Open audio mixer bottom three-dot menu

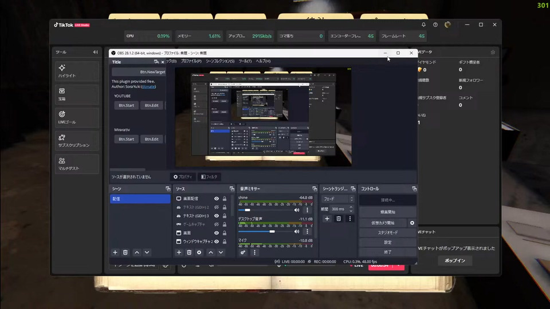(254, 252)
